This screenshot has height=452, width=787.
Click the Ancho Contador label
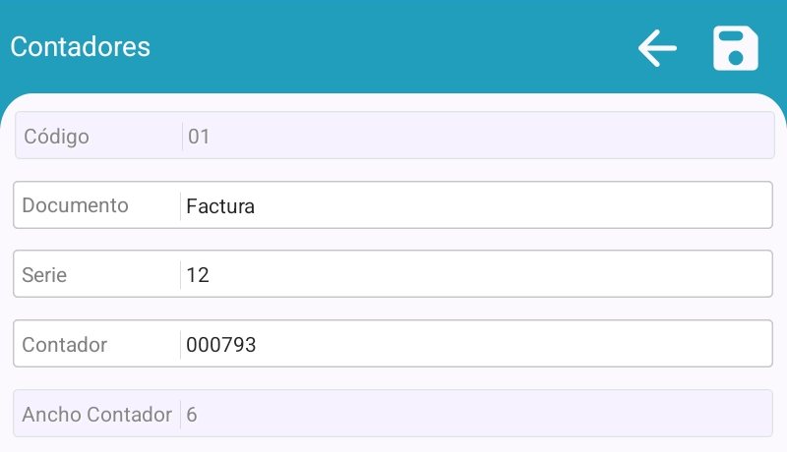point(96,415)
